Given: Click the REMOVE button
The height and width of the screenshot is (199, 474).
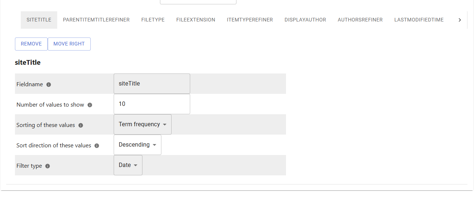Looking at the screenshot, I should tap(31, 44).
